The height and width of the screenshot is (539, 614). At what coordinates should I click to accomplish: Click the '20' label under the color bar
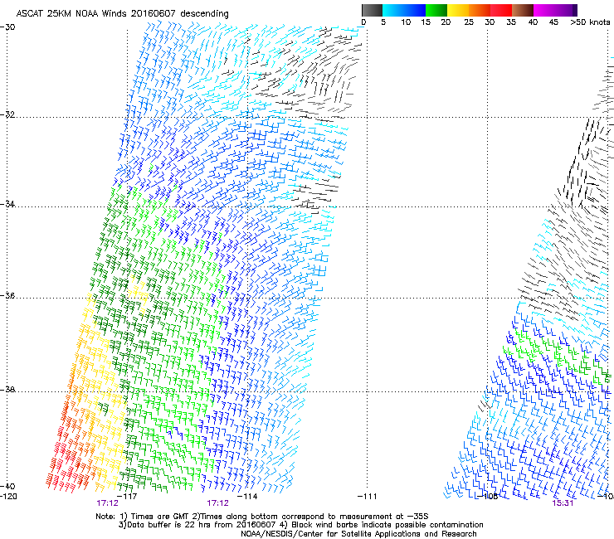click(446, 22)
